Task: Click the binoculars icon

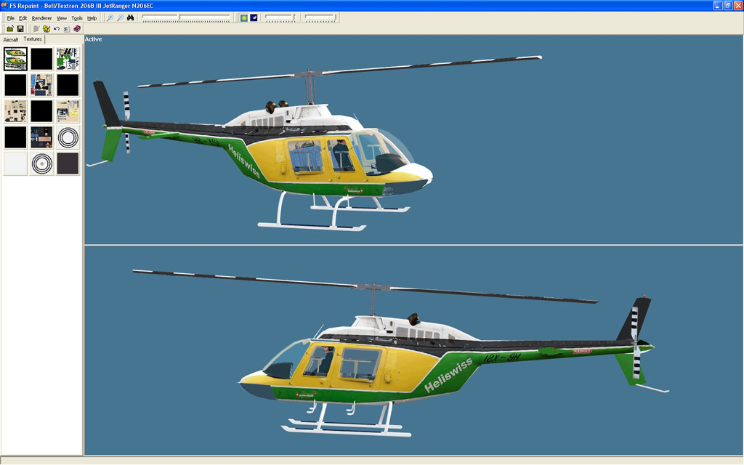Action: point(131,17)
